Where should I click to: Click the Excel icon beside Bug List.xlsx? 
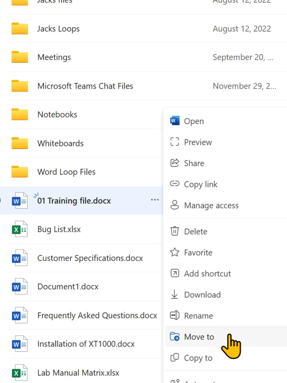click(19, 229)
